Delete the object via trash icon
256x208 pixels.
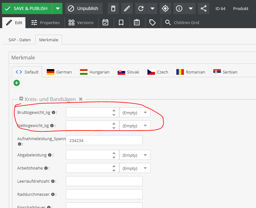(113, 8)
